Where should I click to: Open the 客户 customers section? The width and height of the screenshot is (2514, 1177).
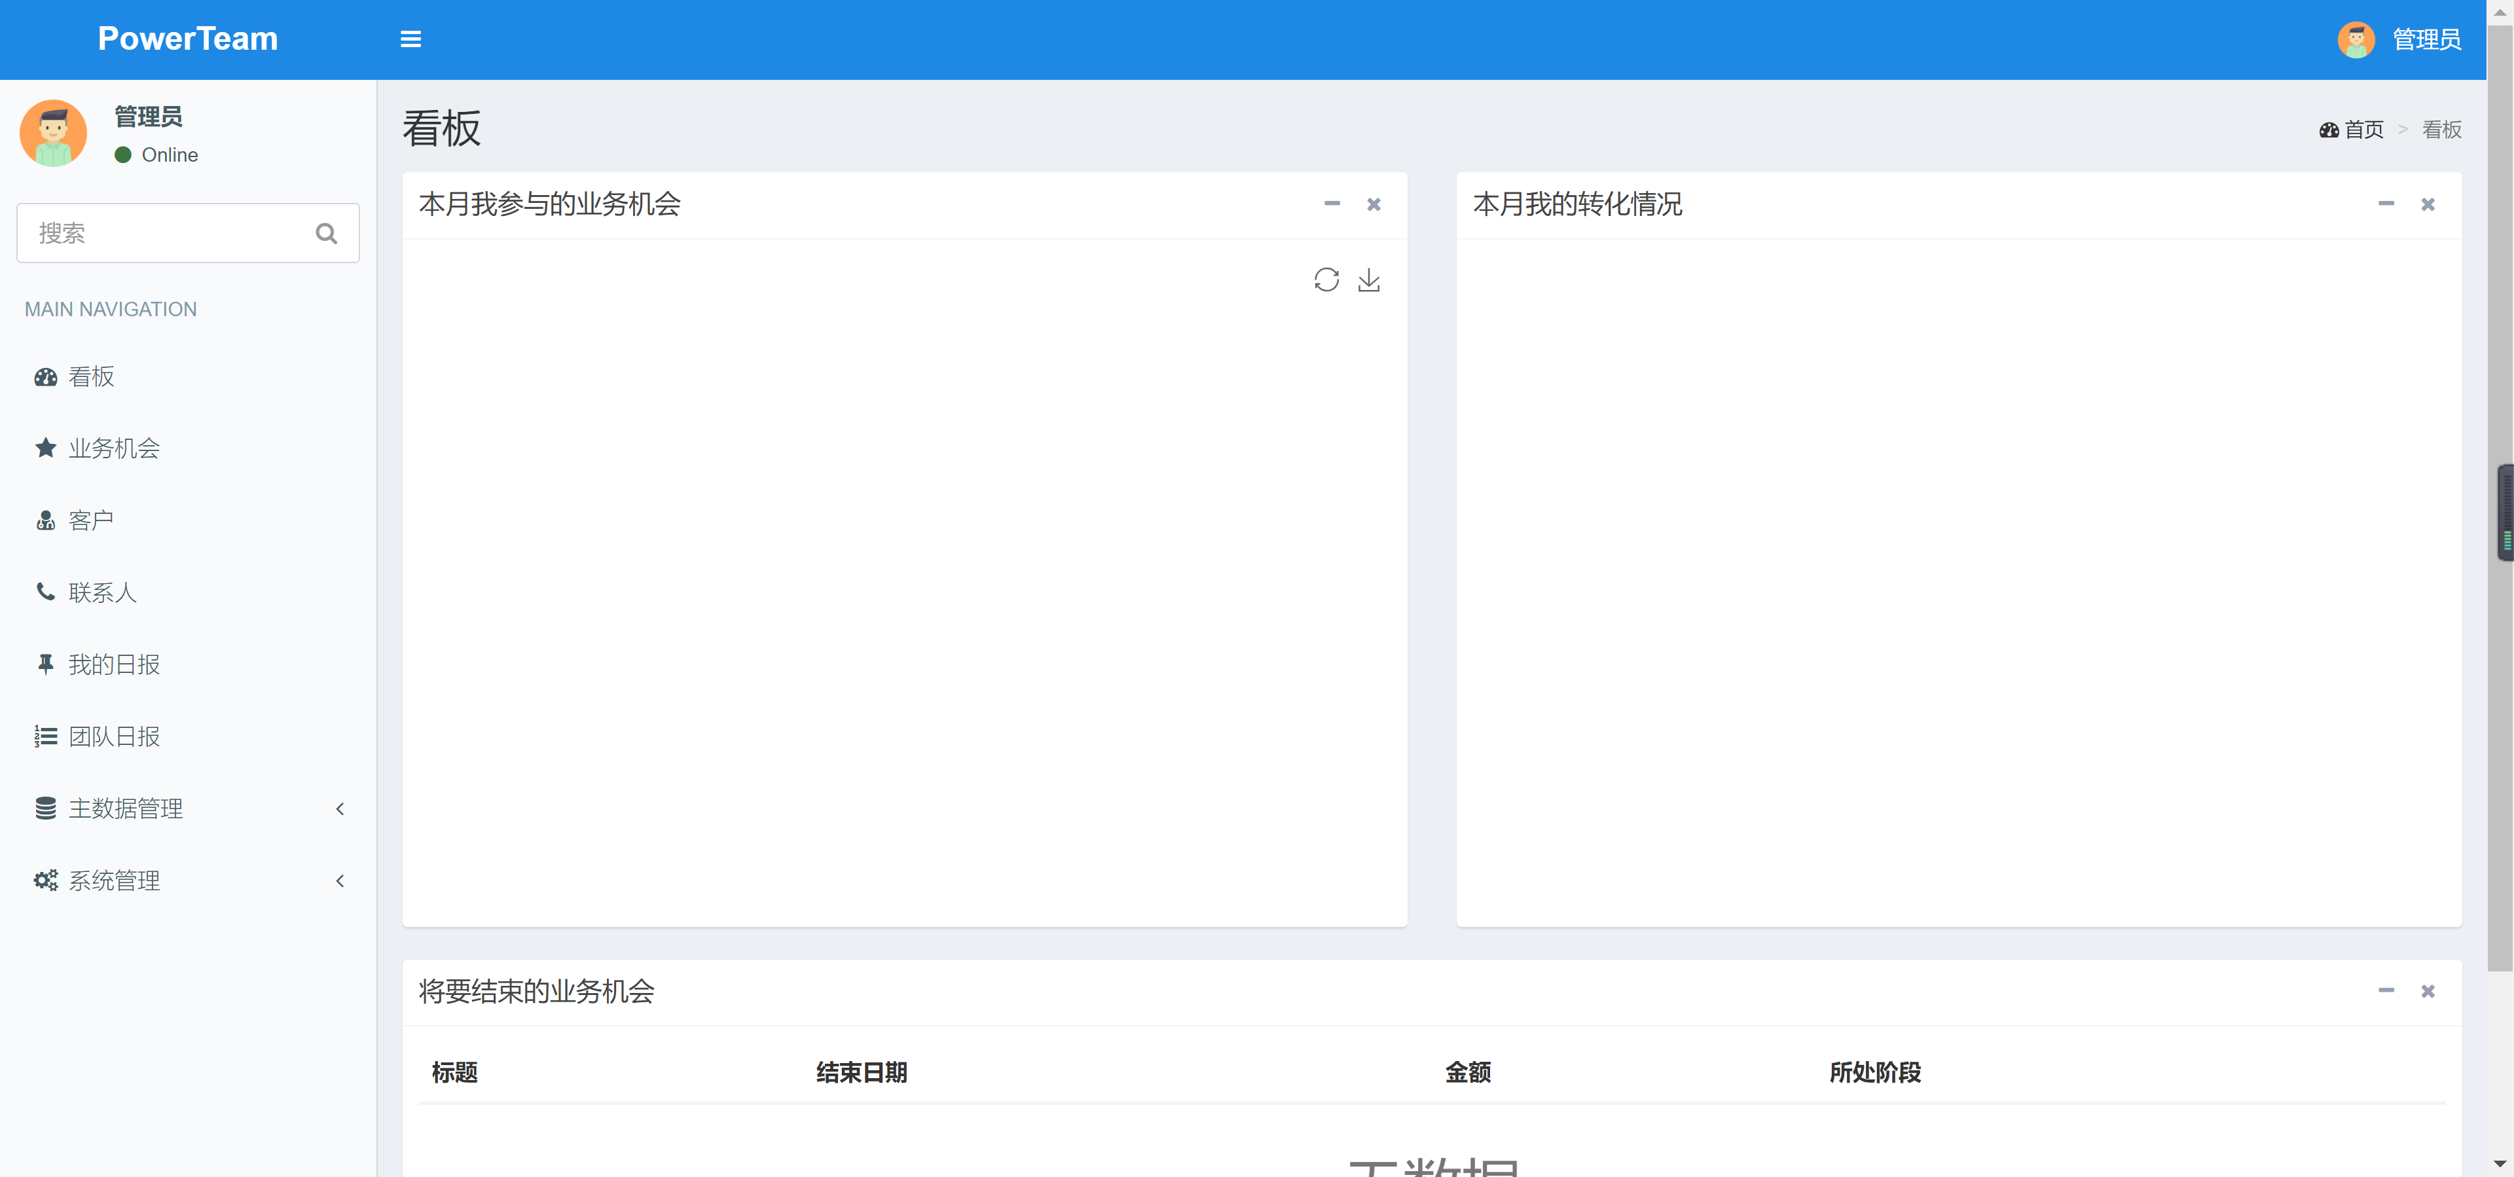tap(92, 520)
